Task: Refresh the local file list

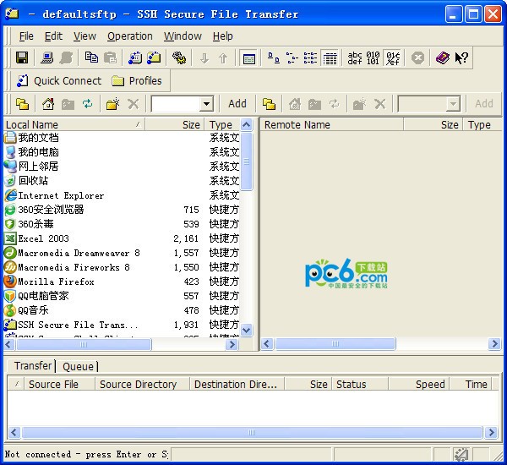Action: tap(87, 104)
